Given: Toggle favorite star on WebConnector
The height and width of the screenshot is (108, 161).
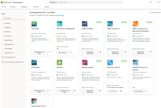Looking at the screenshot, I should (x=100, y=91).
